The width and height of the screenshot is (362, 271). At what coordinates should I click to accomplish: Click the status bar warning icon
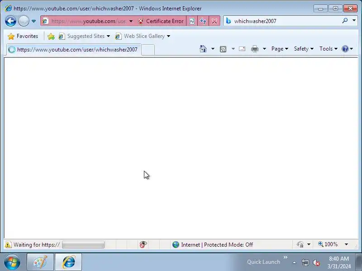pyautogui.click(x=8, y=244)
